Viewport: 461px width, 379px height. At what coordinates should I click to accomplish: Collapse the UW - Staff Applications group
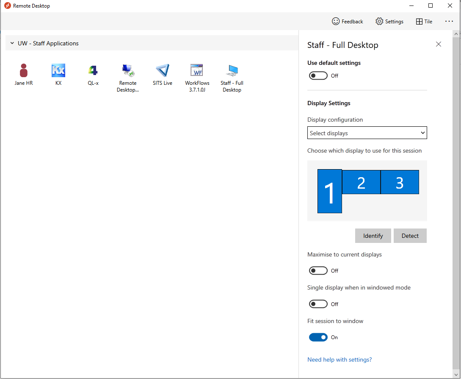[x=11, y=43]
